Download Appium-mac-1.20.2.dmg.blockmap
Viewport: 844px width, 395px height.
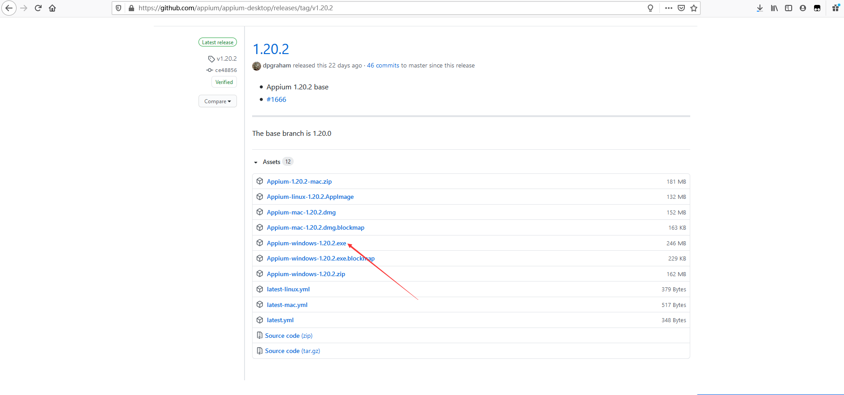pyautogui.click(x=316, y=227)
